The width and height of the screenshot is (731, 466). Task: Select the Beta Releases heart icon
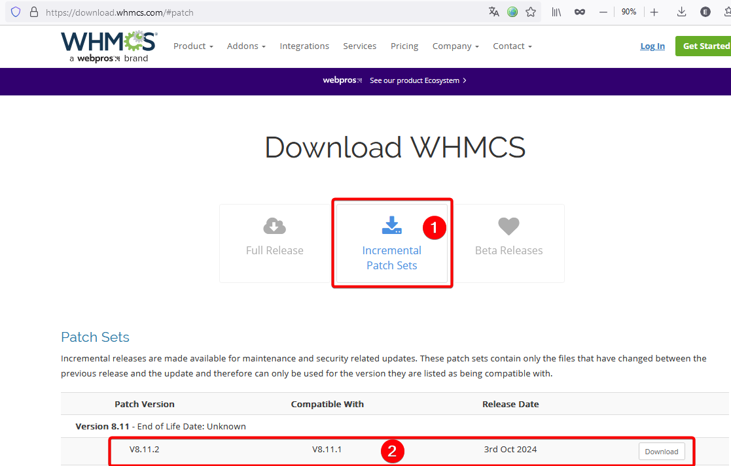(508, 226)
